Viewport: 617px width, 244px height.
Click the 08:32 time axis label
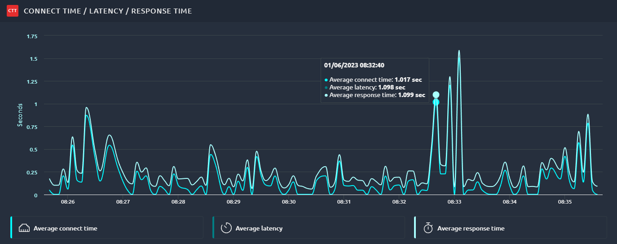click(399, 202)
